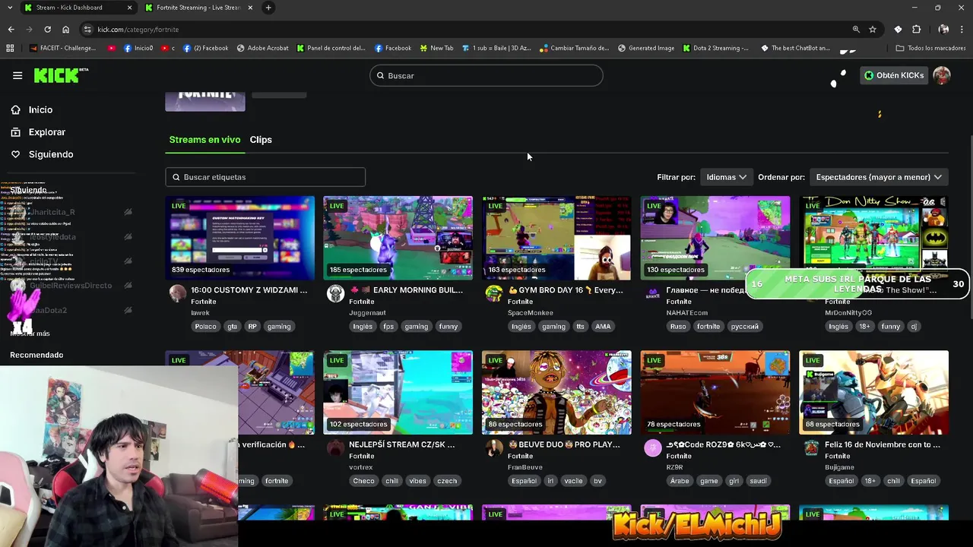Open the profile avatar menu
973x547 pixels.
942,75
